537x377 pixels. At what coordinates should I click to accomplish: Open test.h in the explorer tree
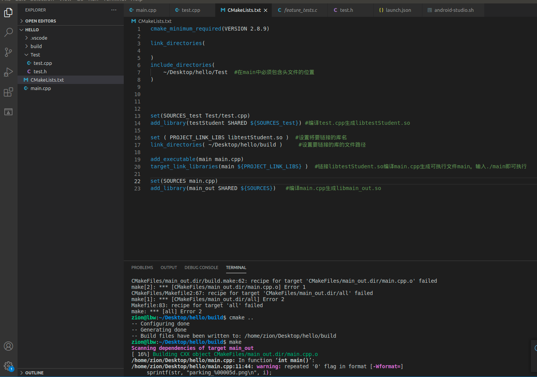coord(71,71)
